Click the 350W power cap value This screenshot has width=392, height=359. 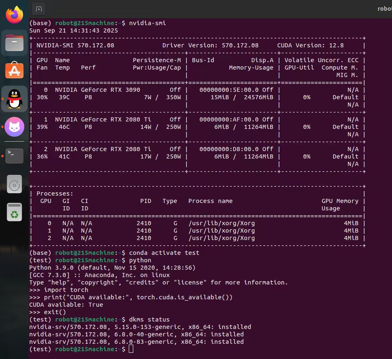click(173, 97)
